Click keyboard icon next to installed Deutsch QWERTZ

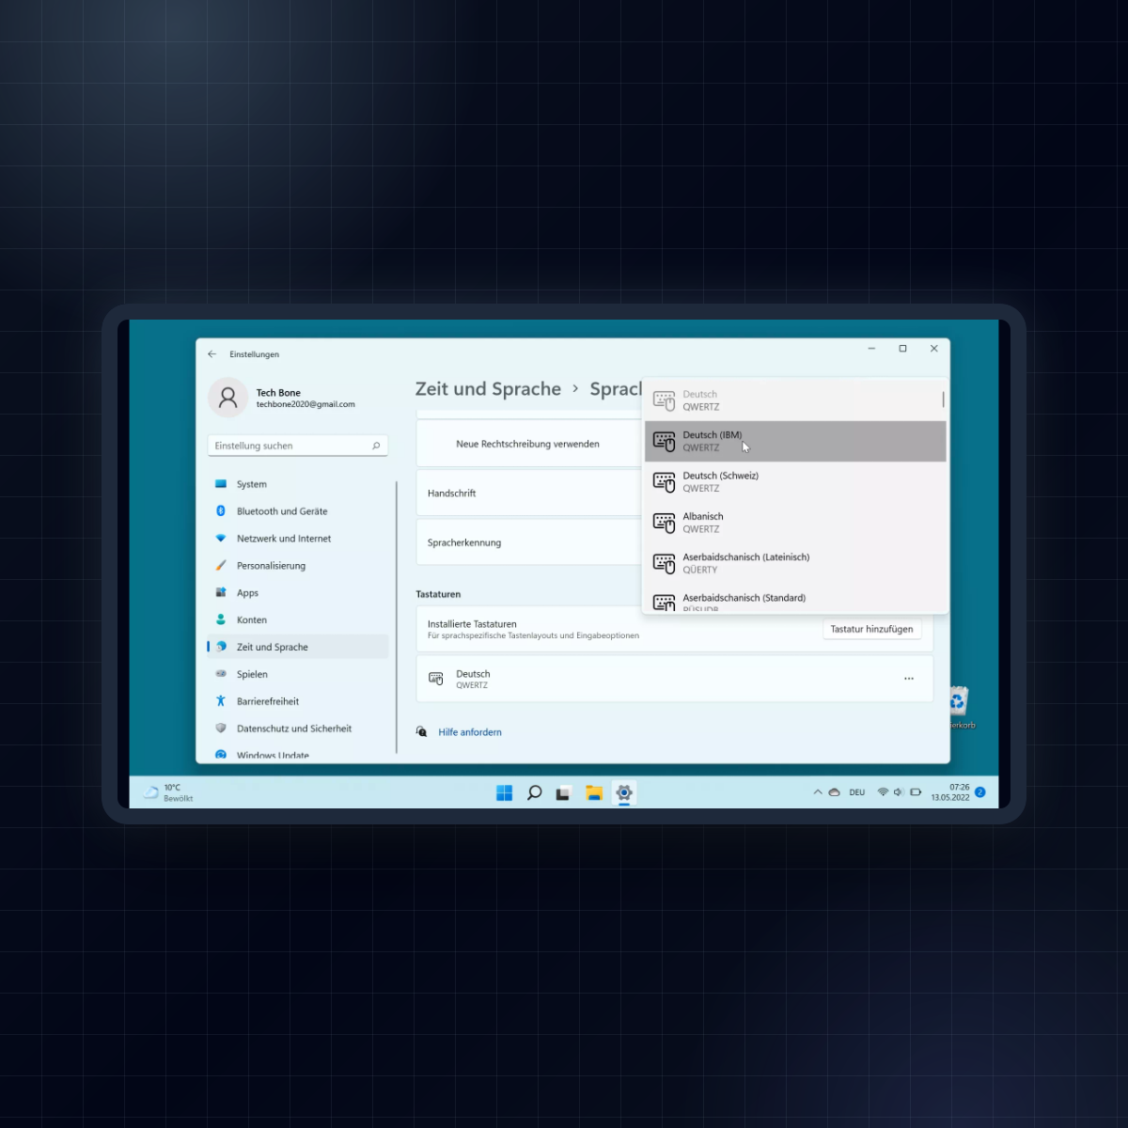pos(436,679)
